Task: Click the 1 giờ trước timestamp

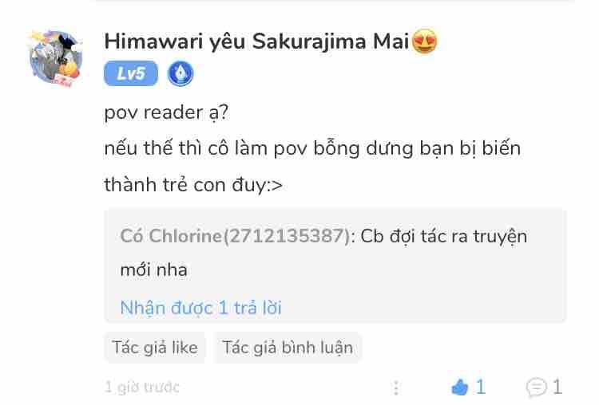Action: (x=141, y=387)
